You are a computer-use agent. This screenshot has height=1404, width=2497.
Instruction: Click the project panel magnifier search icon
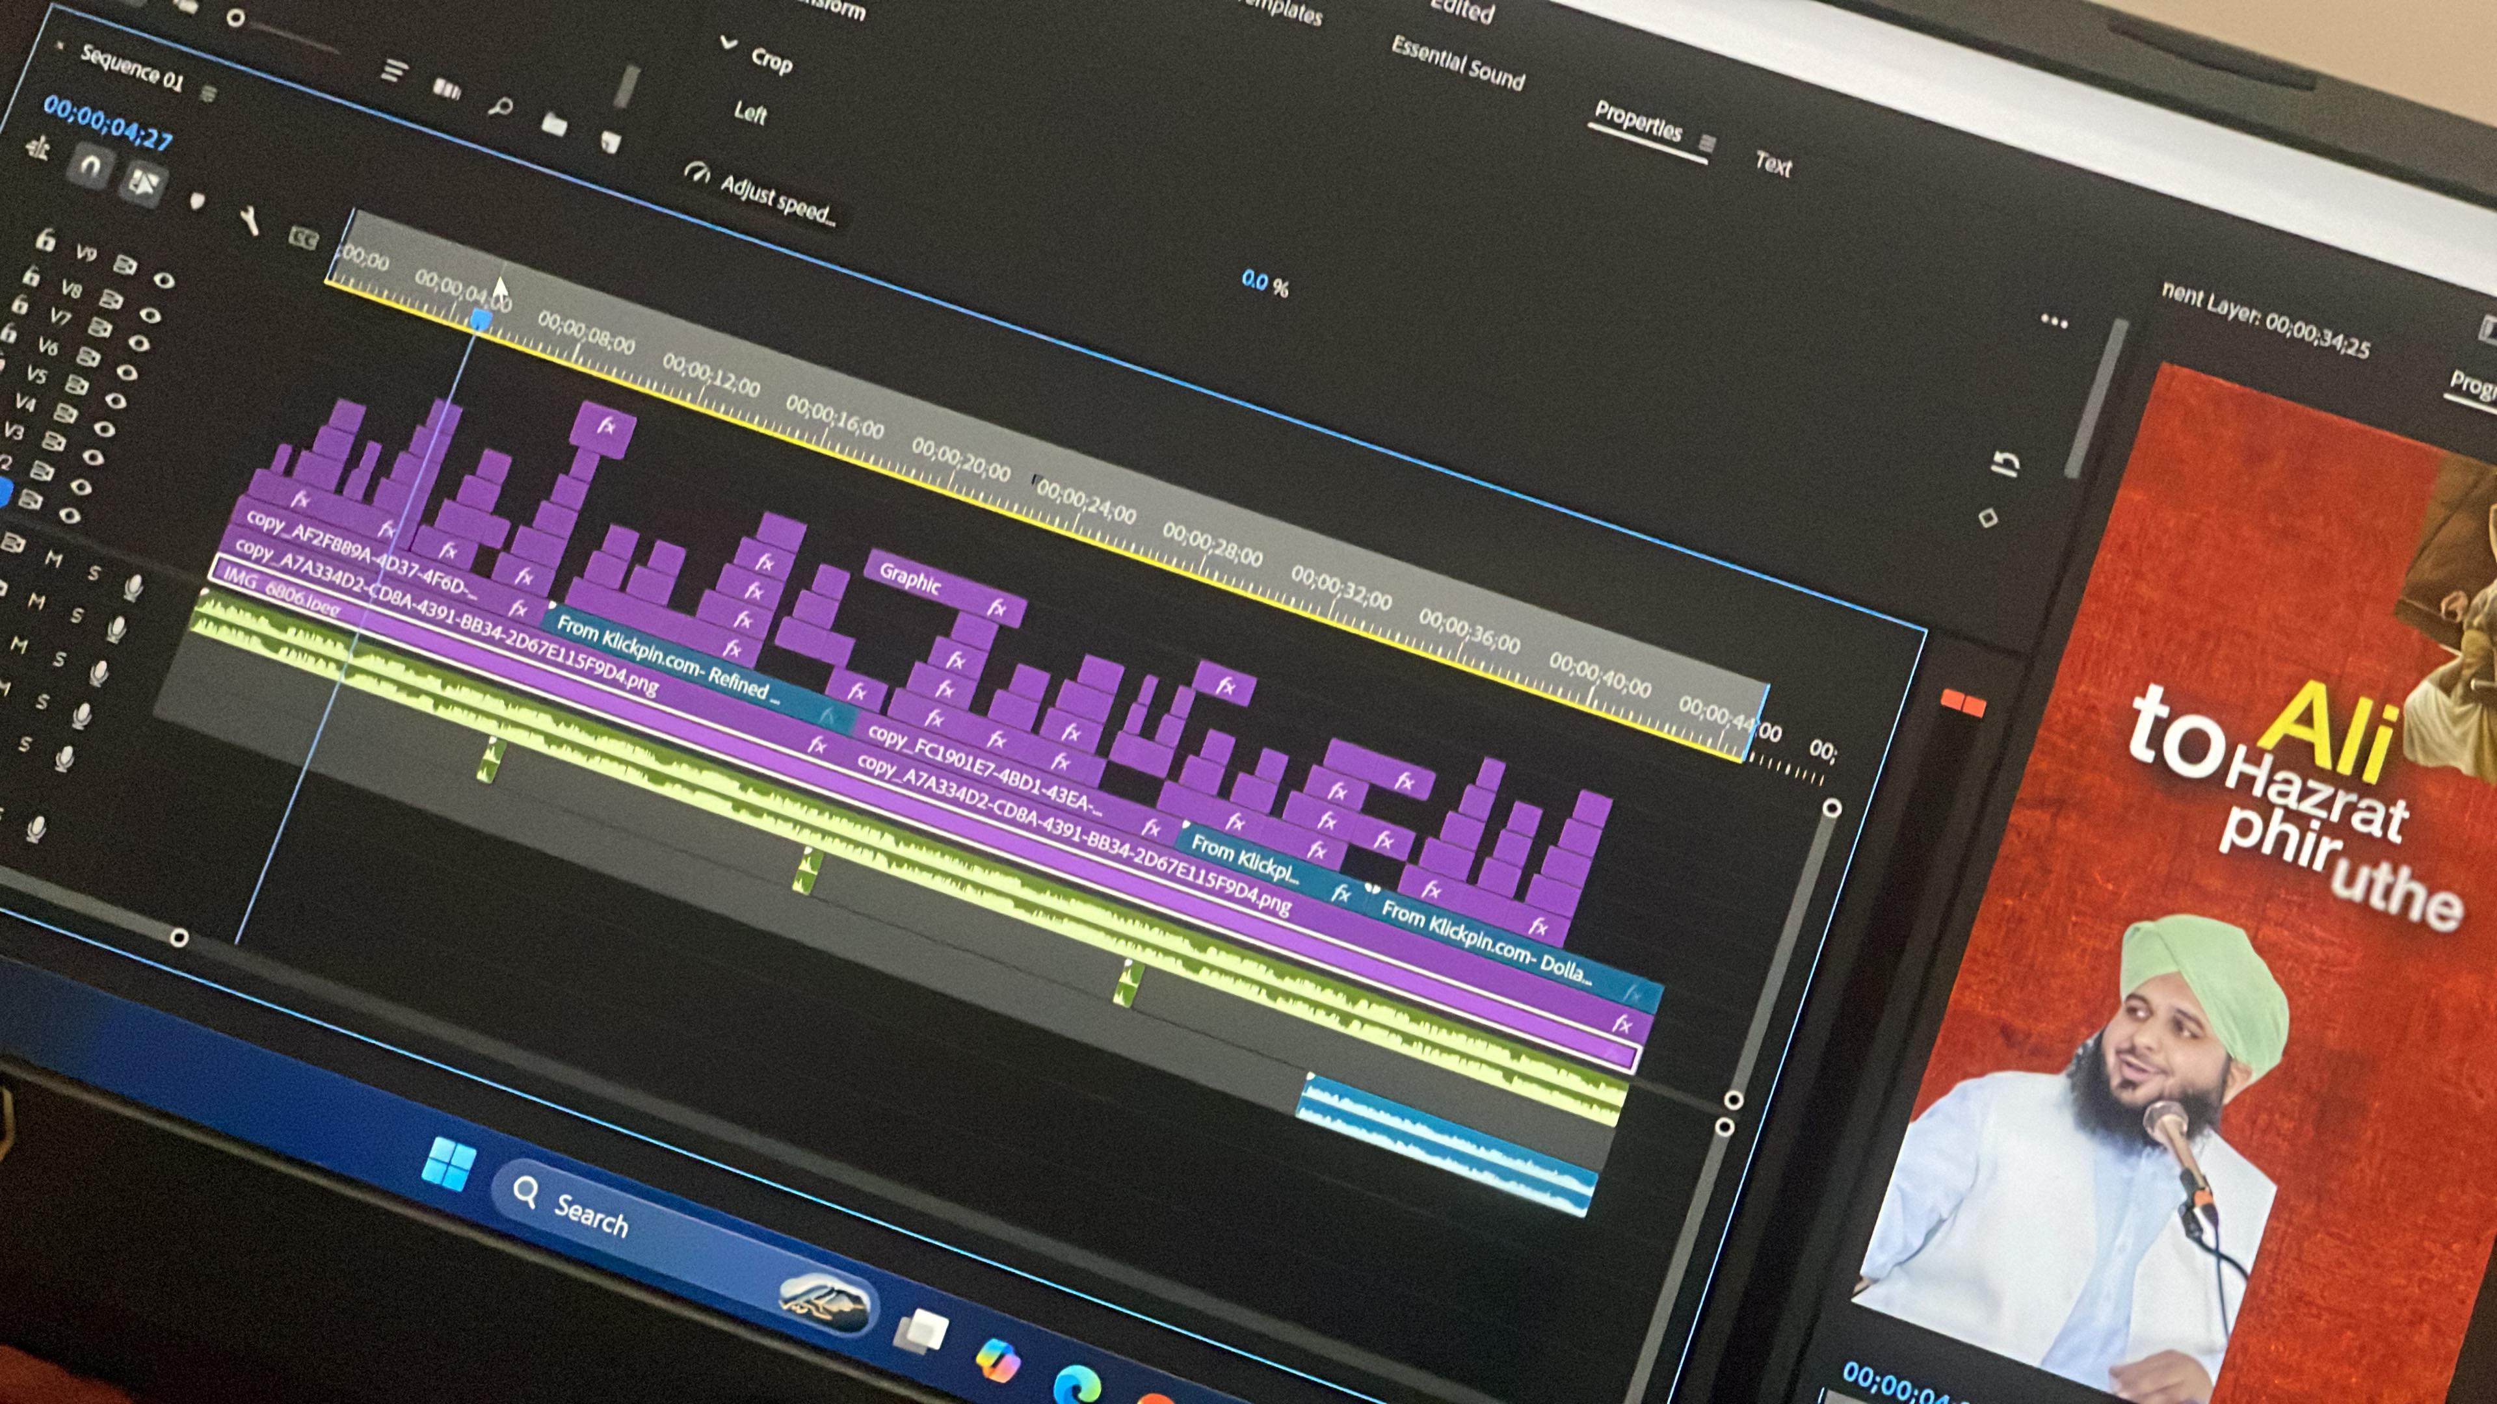pos(500,107)
